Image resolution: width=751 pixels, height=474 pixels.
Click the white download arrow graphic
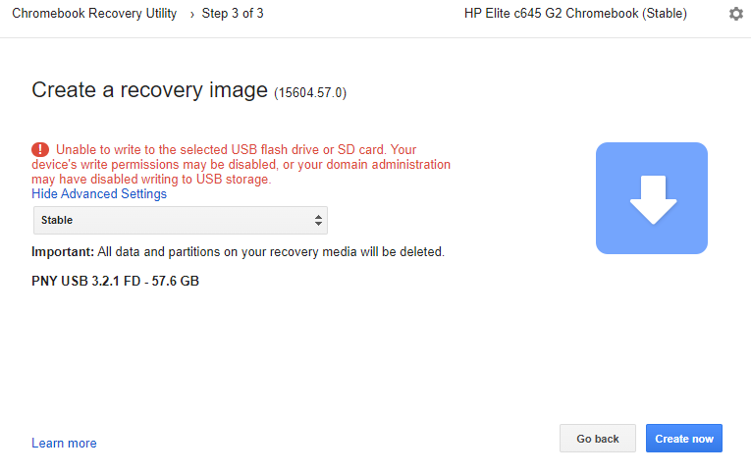(x=653, y=199)
